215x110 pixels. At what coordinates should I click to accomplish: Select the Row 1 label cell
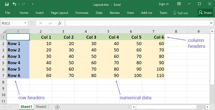tap(18, 44)
